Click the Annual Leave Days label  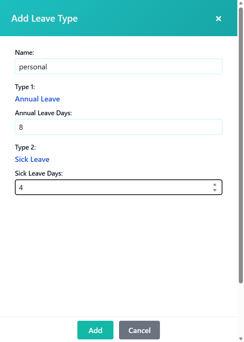point(43,113)
